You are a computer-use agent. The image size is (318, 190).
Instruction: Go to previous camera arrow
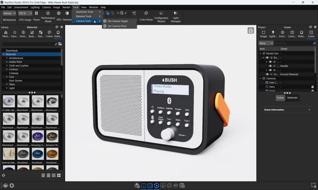(x=118, y=13)
